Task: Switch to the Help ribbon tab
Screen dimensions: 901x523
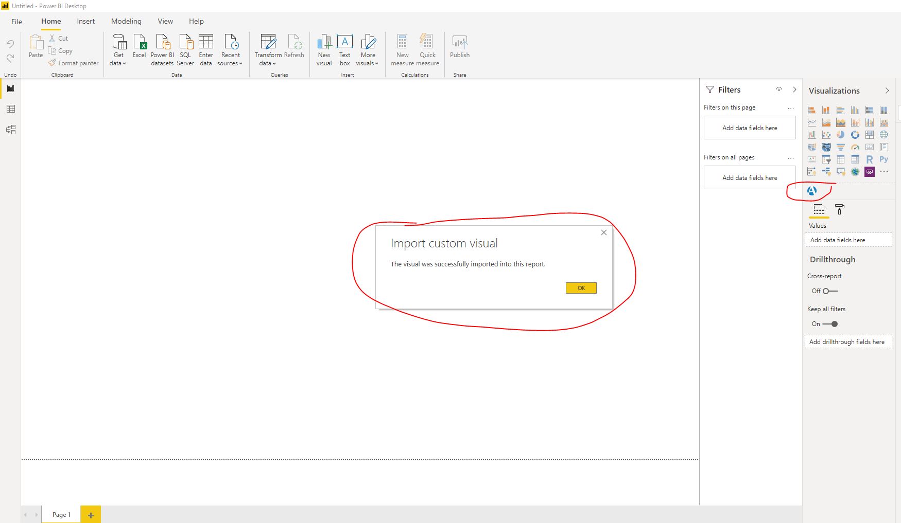Action: coord(196,21)
